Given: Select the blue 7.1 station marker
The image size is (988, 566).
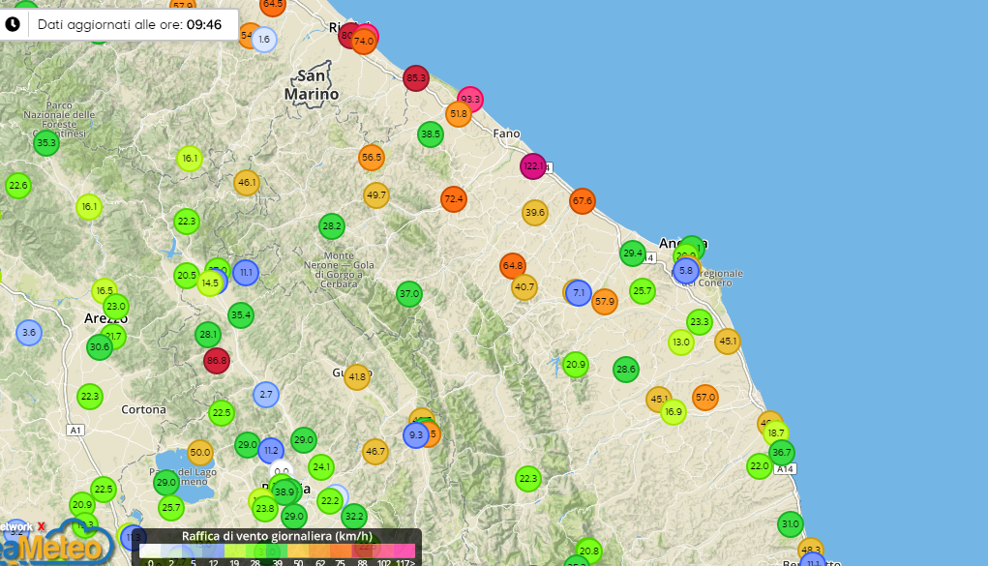Looking at the screenshot, I should coord(579,292).
